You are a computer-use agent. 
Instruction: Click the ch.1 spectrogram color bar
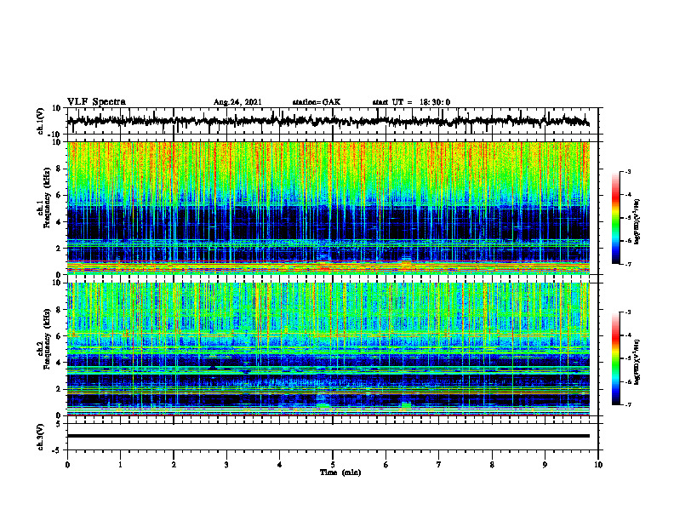(616, 218)
